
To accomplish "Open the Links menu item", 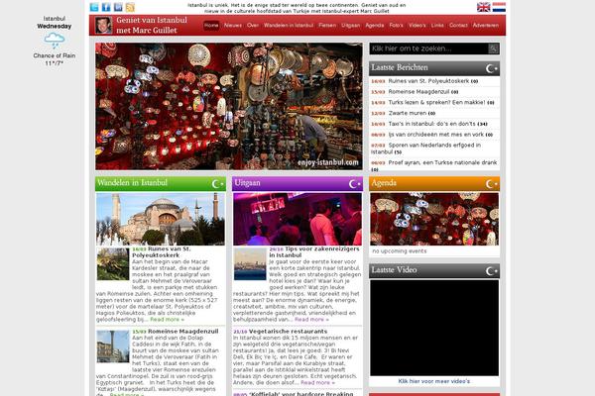I will (x=437, y=26).
